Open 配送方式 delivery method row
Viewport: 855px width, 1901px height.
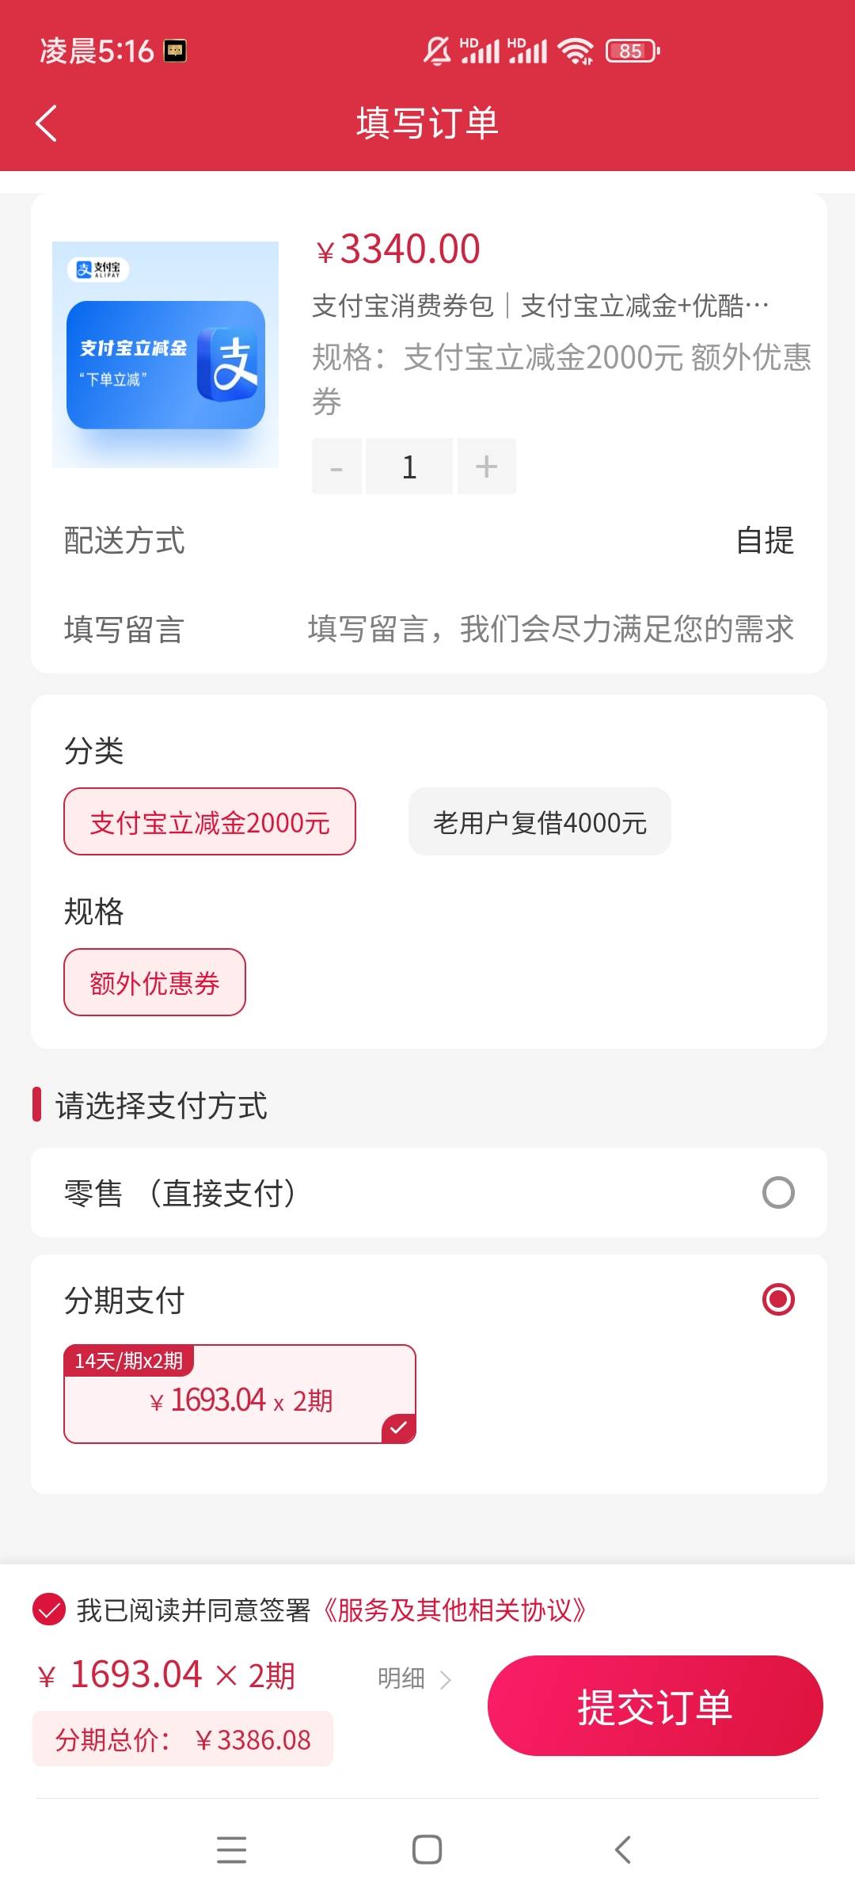pyautogui.click(x=427, y=541)
